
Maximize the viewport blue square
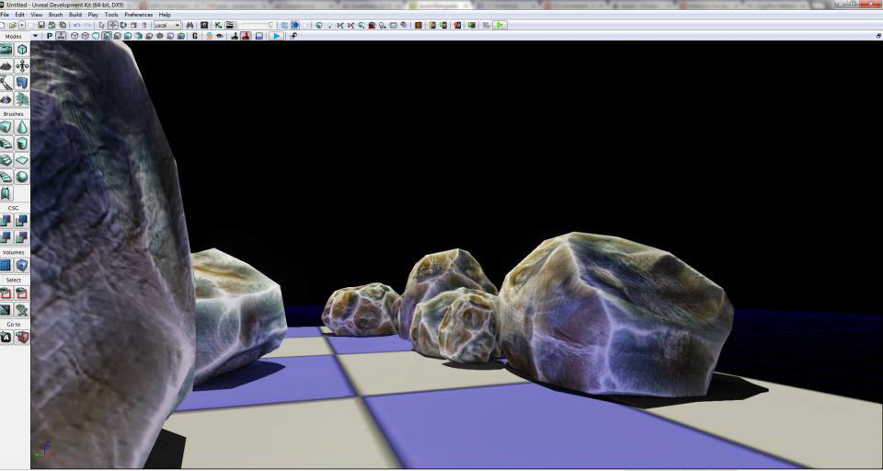tap(259, 36)
